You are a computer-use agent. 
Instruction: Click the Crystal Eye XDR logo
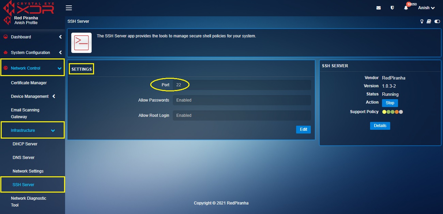[29, 7]
